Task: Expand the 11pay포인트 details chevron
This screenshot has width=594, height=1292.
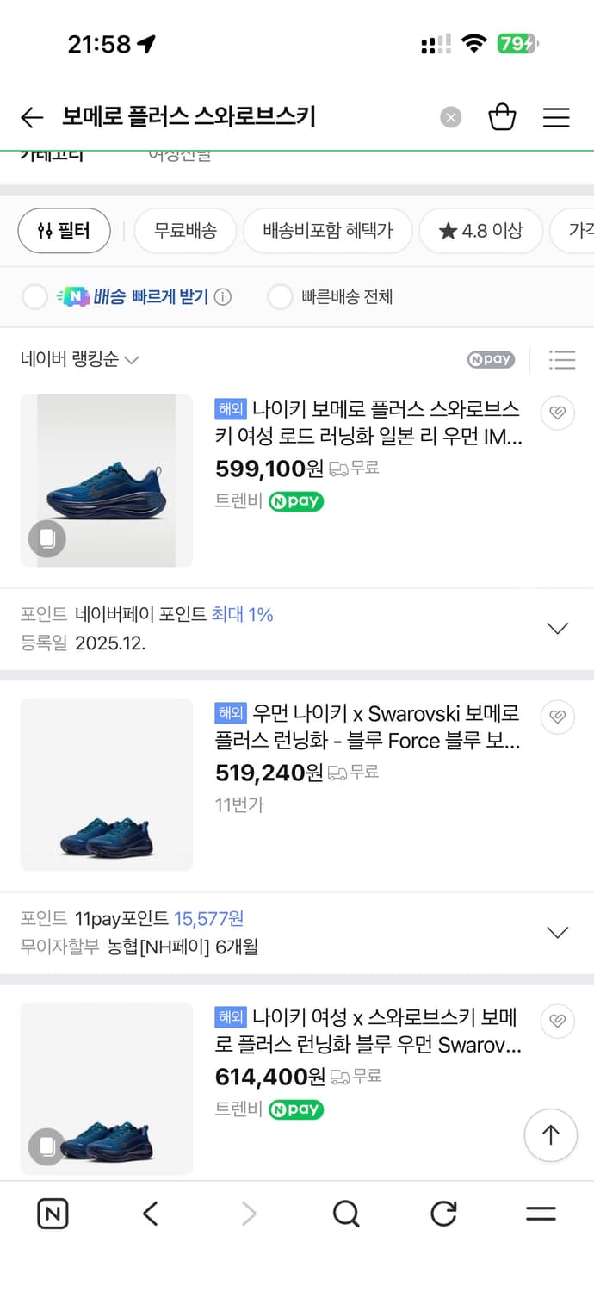Action: coord(558,932)
